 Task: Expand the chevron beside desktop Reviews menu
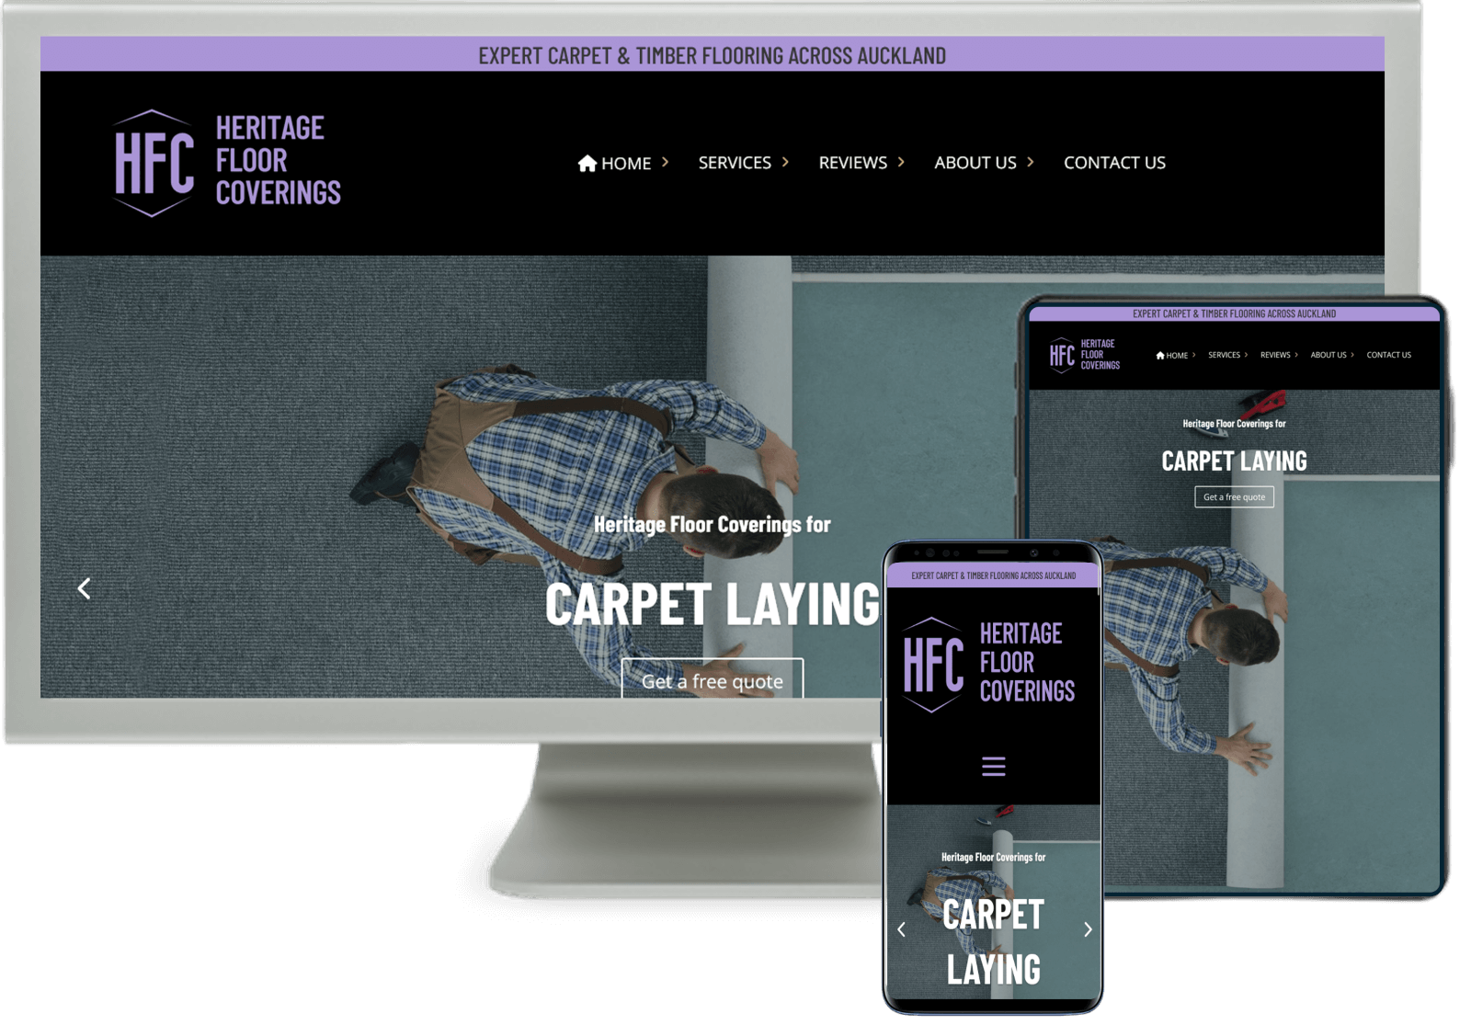tap(901, 162)
